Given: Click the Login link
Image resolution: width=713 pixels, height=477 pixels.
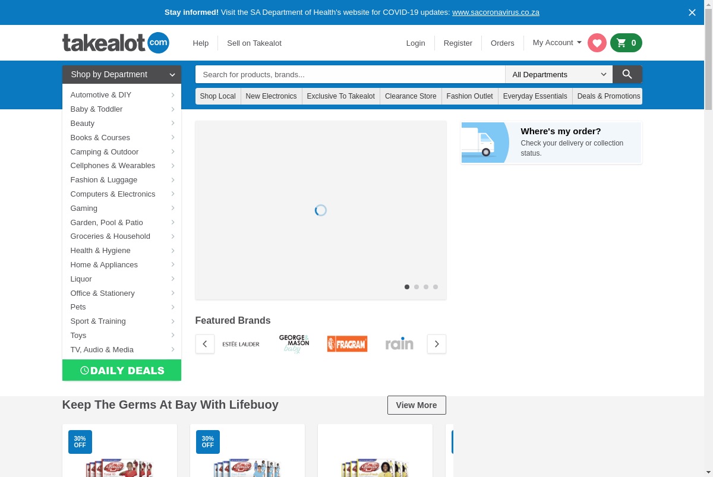Looking at the screenshot, I should click(416, 43).
